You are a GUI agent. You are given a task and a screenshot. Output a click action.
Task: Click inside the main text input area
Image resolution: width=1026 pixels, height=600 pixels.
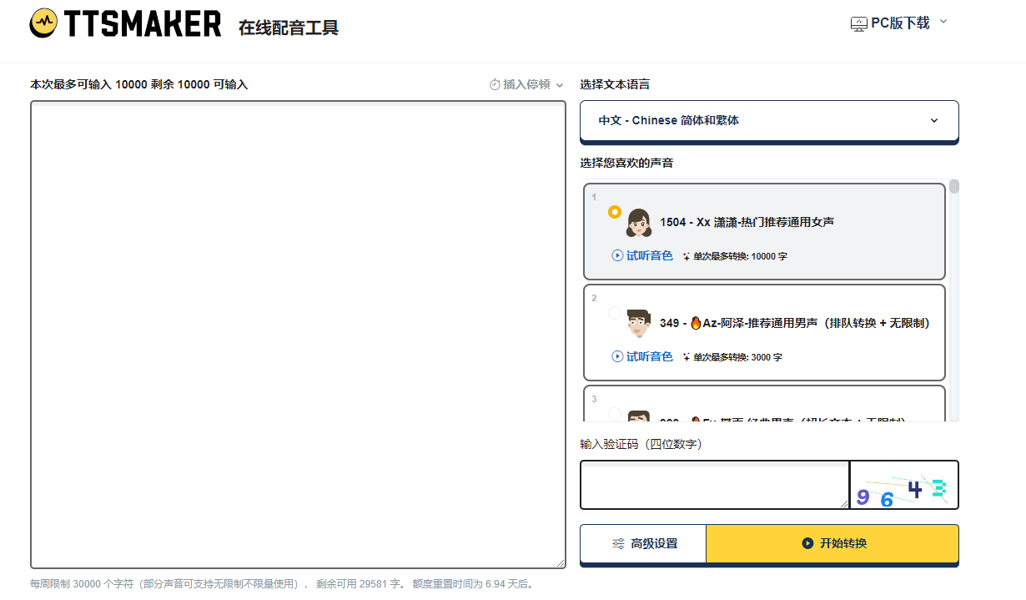tap(298, 335)
